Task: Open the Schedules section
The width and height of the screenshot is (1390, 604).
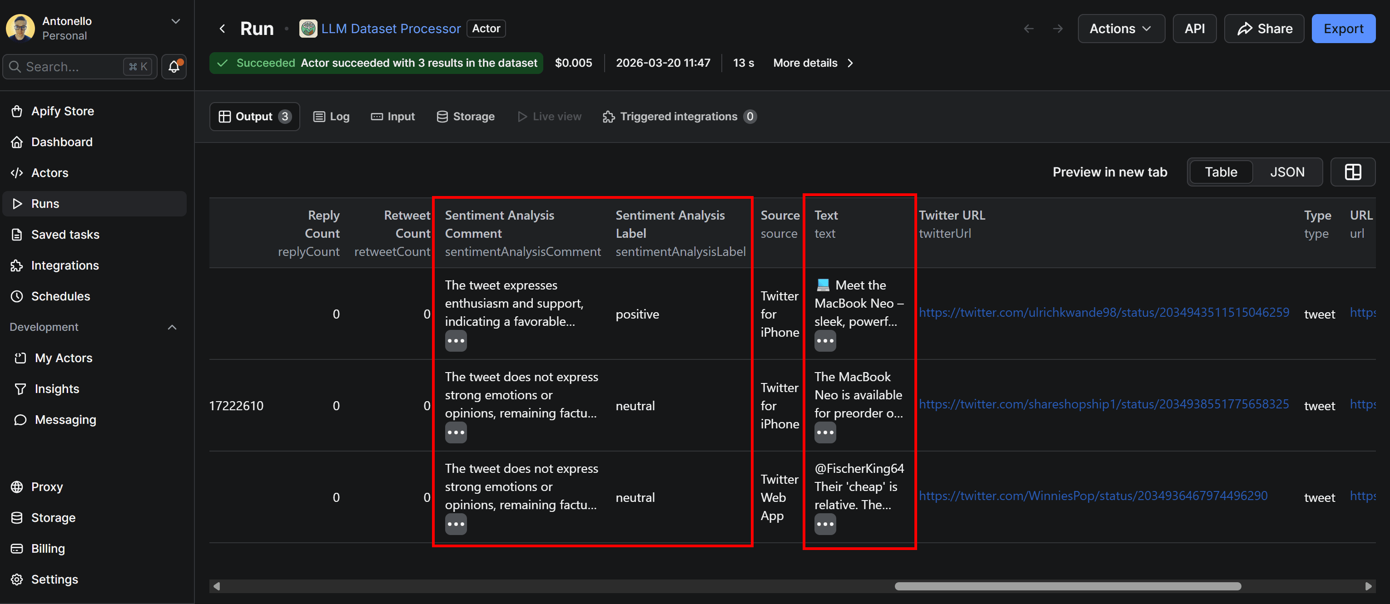Action: (x=60, y=295)
